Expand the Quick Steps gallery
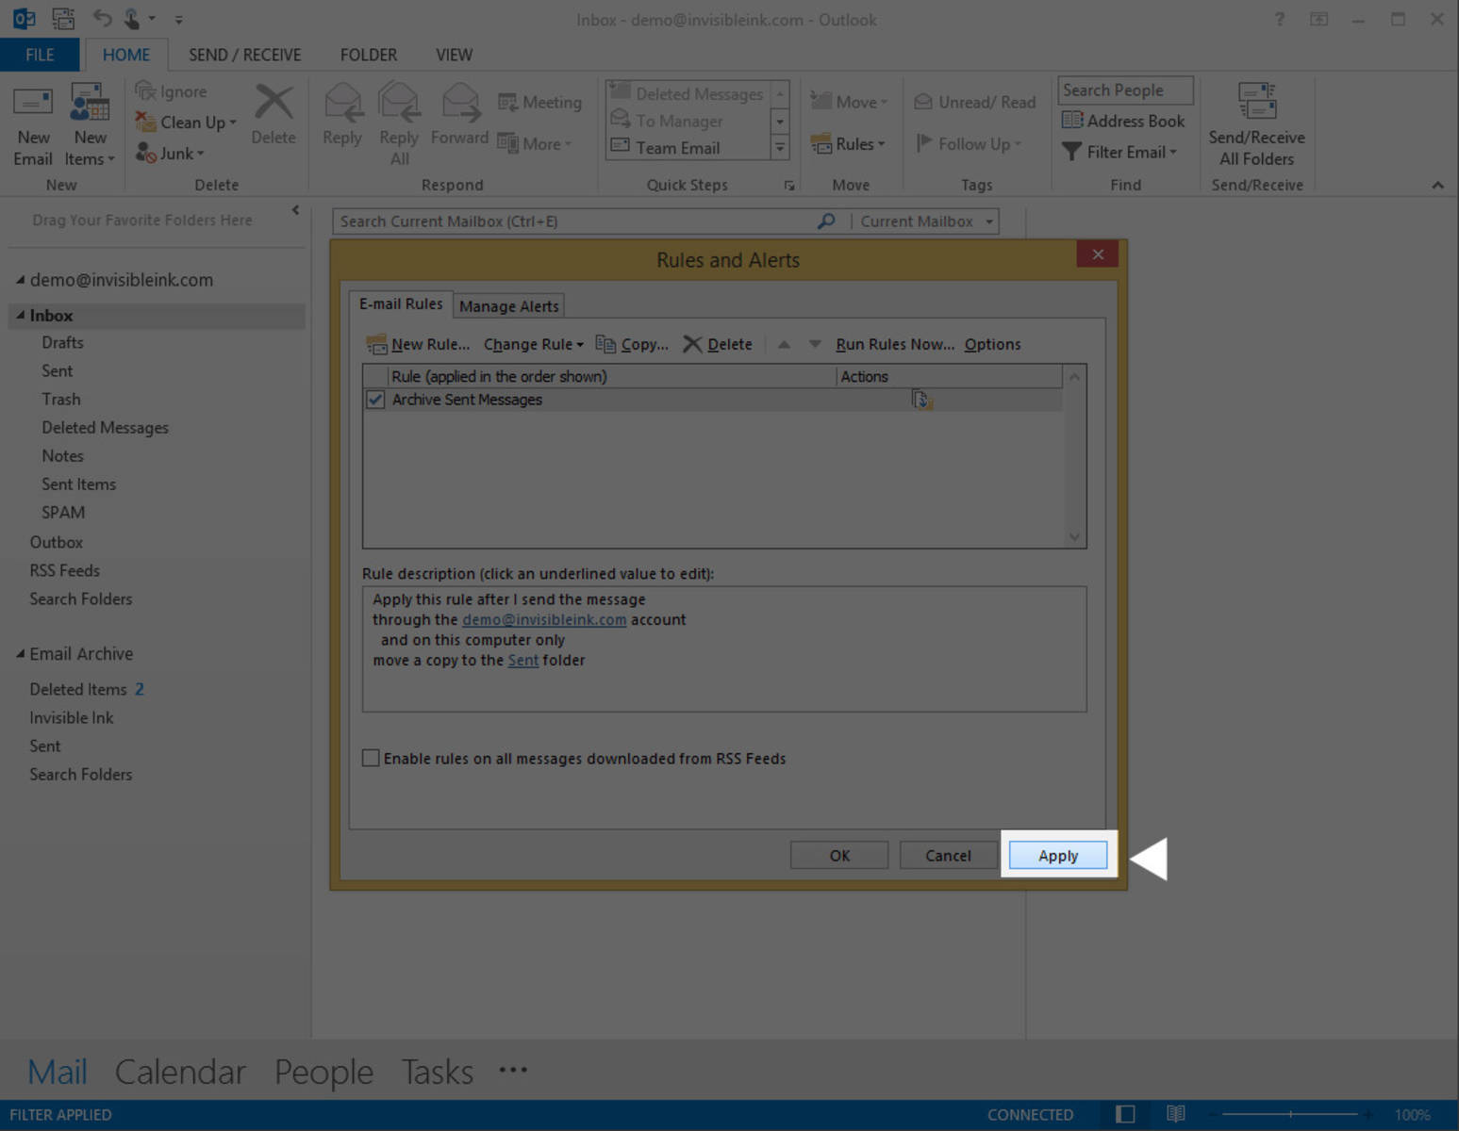The image size is (1459, 1131). (780, 148)
